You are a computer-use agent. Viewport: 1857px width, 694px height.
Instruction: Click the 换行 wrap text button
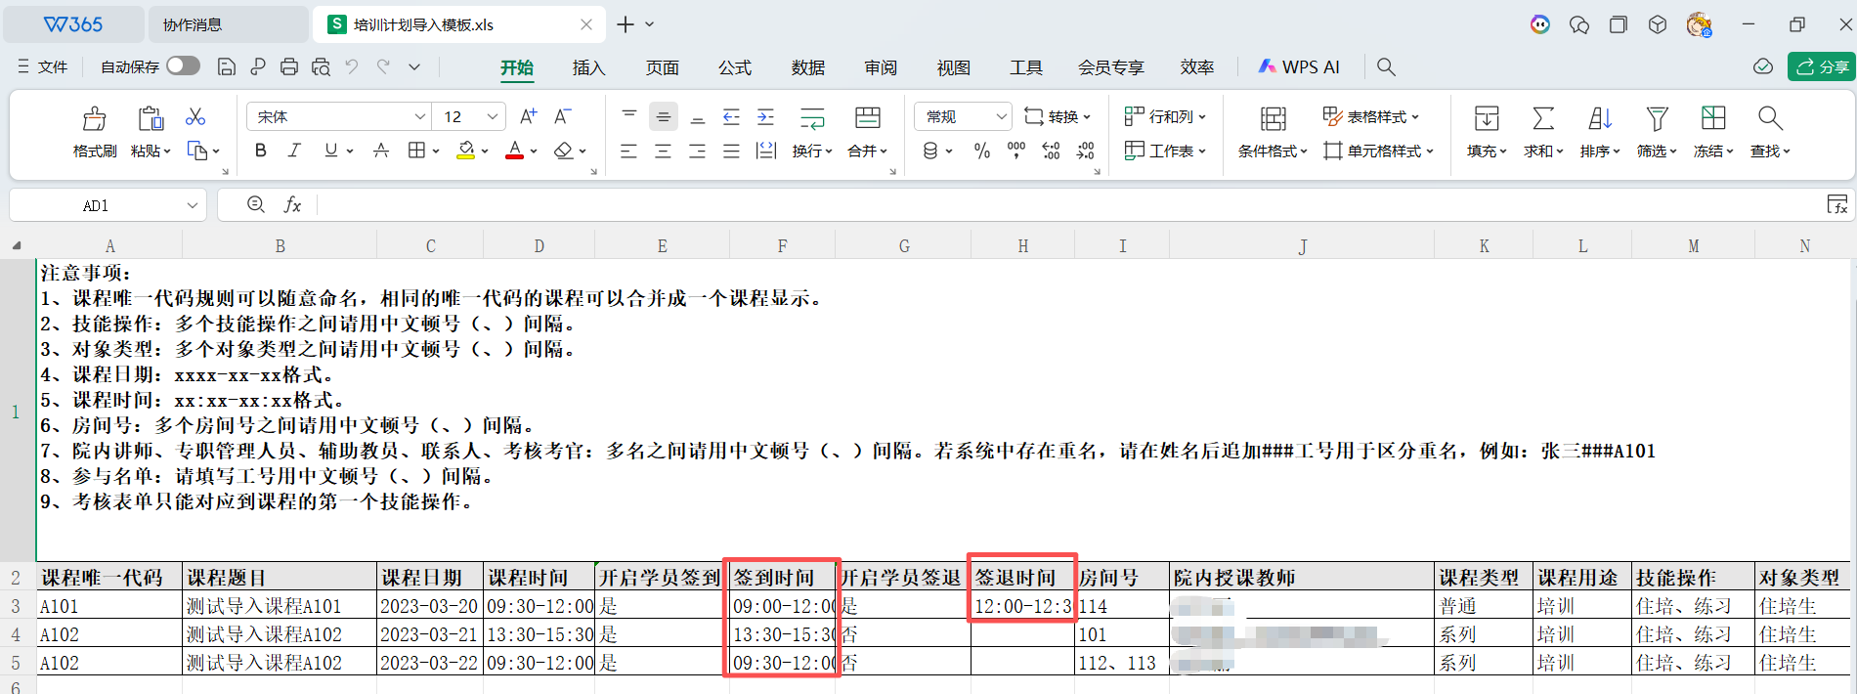(812, 132)
